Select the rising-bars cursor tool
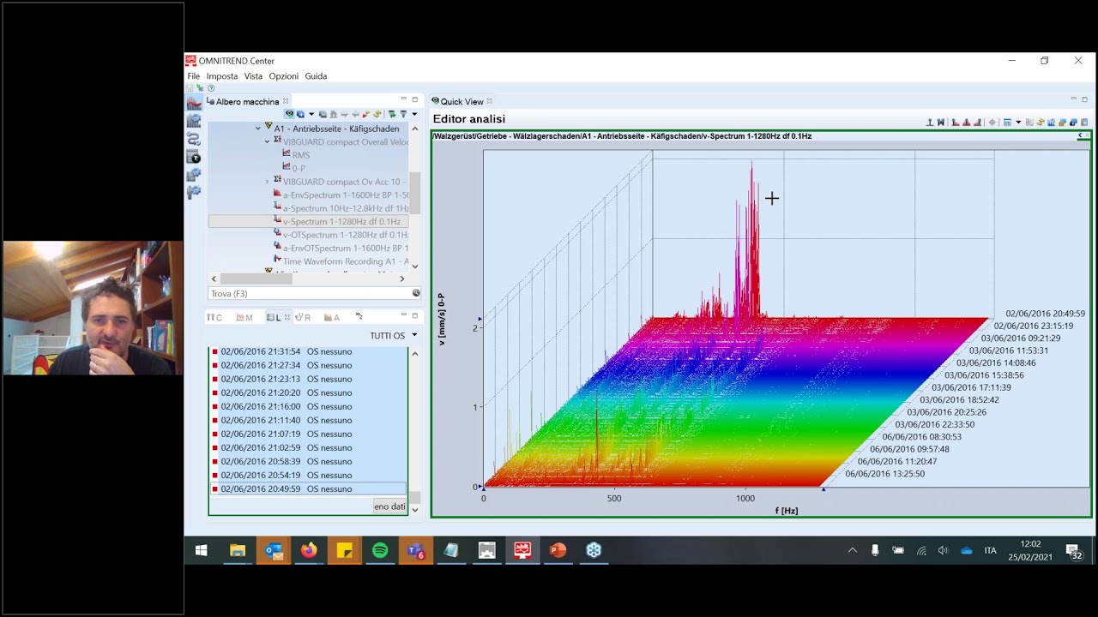 click(x=977, y=122)
